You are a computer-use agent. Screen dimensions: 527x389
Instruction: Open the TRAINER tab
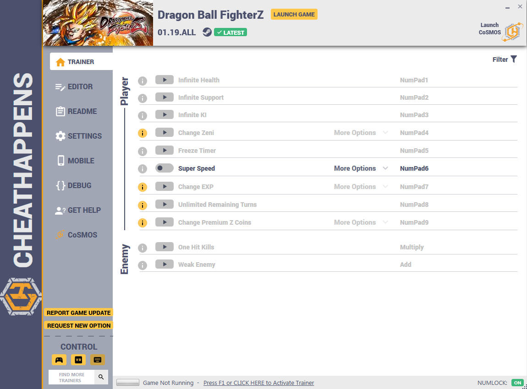point(81,62)
